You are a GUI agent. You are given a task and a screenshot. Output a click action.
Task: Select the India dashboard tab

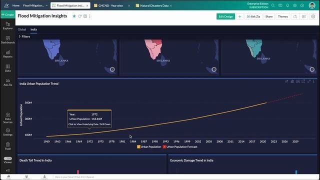coord(33,29)
